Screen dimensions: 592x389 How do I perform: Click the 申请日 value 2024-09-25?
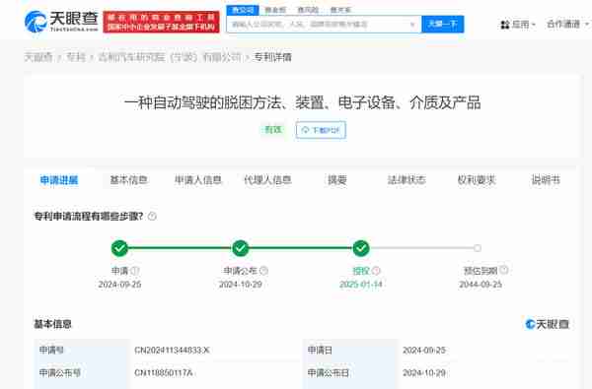coord(424,351)
